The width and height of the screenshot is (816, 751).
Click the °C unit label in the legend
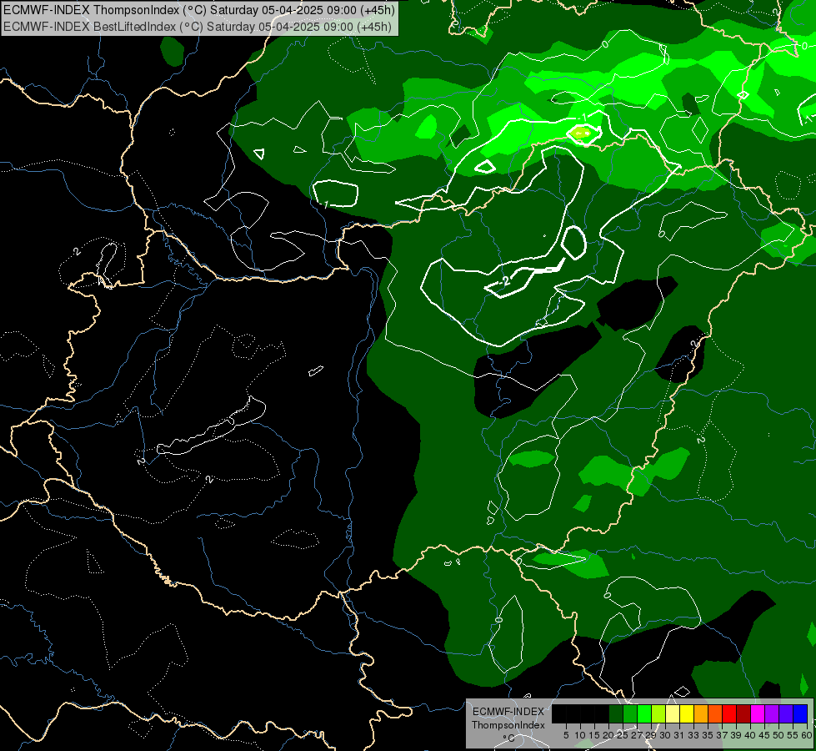(509, 738)
